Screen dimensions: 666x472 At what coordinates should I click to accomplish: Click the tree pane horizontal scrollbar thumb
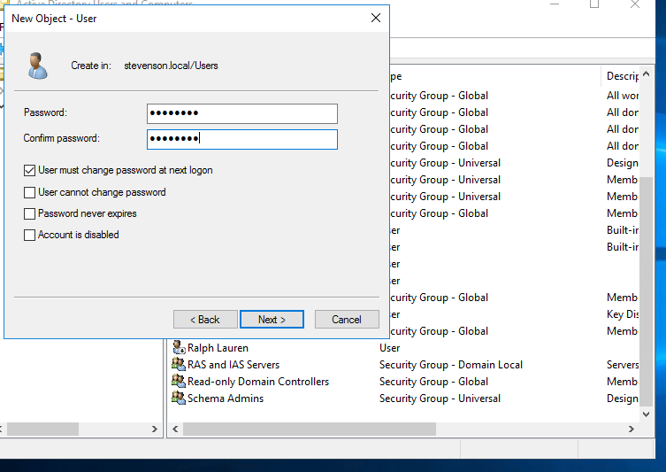pyautogui.click(x=43, y=429)
